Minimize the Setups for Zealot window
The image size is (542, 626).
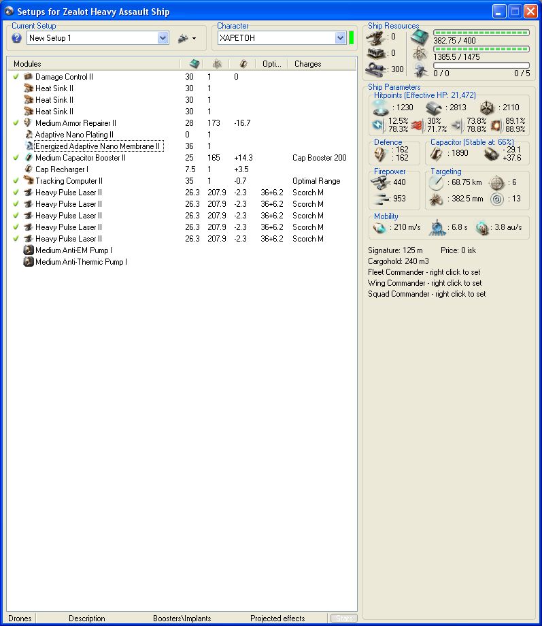498,11
